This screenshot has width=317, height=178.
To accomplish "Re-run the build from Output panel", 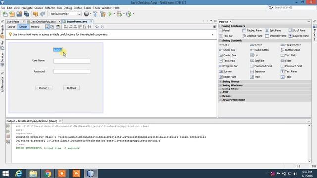I will (x=8, y=126).
